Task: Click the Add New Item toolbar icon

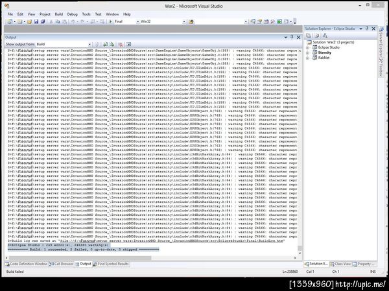Action: pyautogui.click(x=19, y=21)
